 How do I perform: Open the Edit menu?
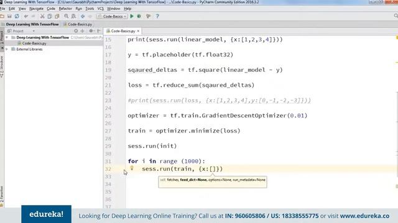tap(12, 9)
